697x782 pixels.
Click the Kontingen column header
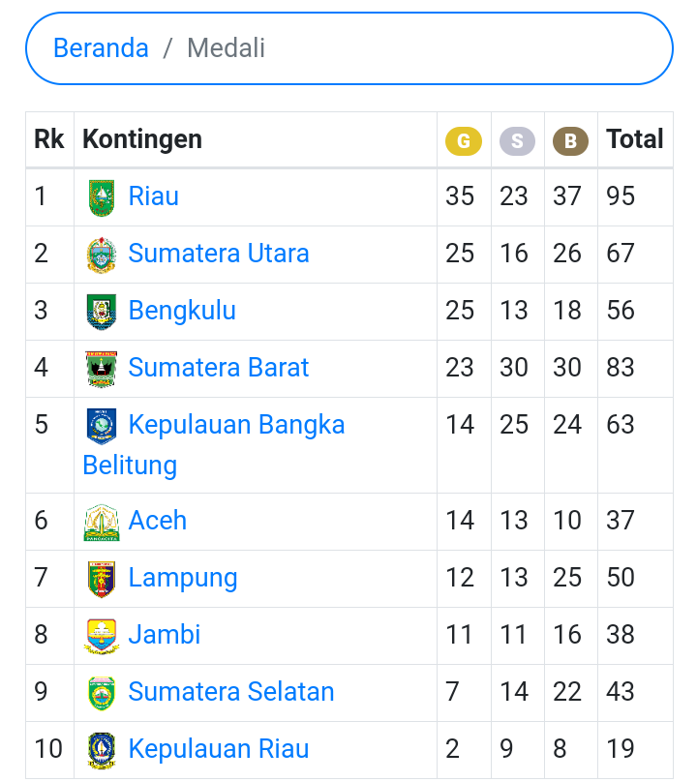pos(142,139)
